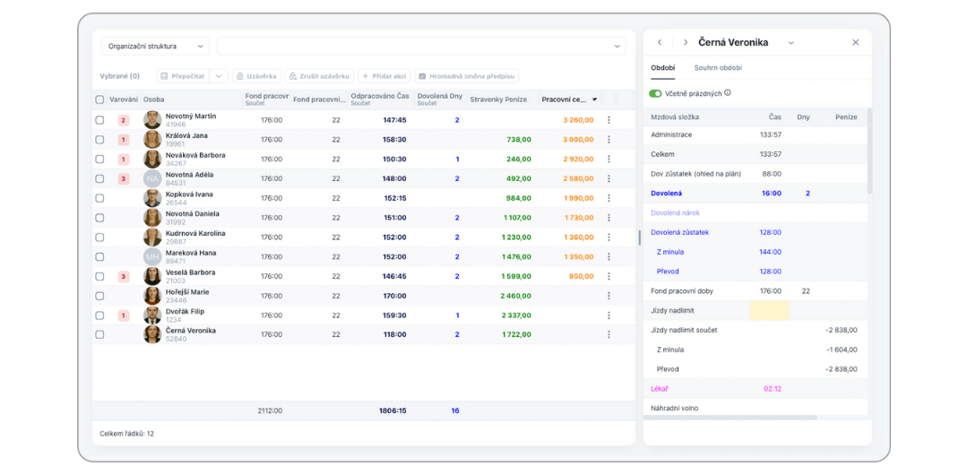The image size is (968, 475).
Task: Expand the arrow next to Přepočítat
Action: (218, 76)
